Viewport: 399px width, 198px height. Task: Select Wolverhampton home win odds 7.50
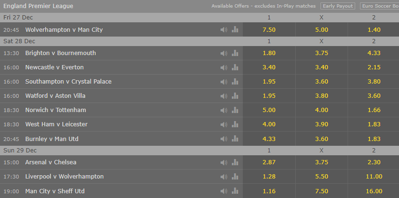pyautogui.click(x=269, y=30)
